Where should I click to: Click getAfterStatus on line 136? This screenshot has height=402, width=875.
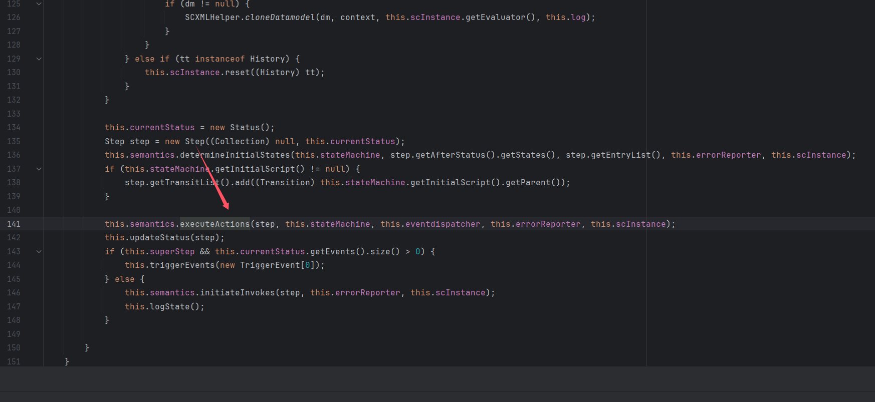point(451,155)
